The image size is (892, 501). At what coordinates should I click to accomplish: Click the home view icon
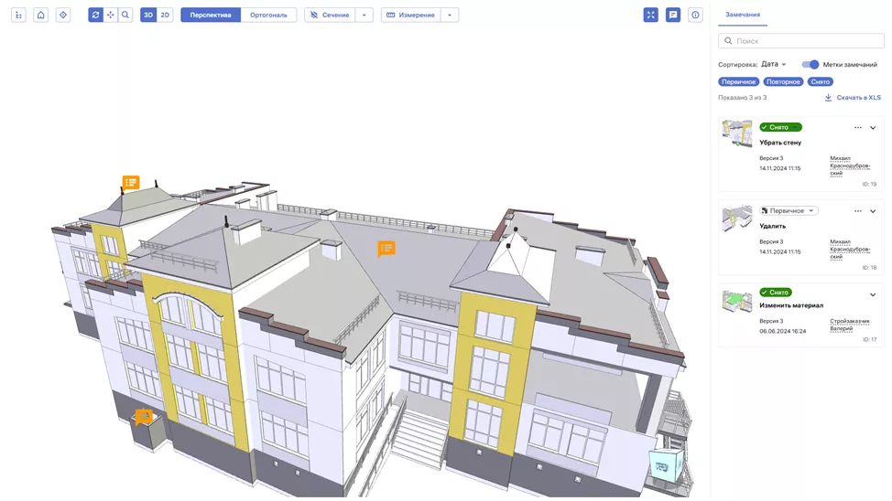point(40,15)
